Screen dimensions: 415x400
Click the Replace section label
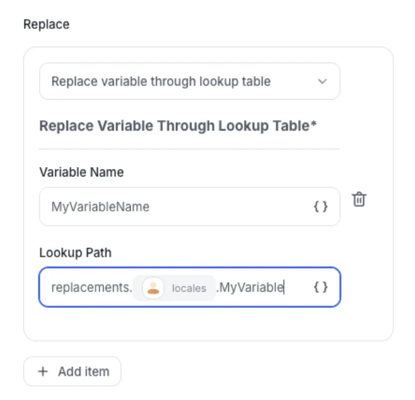46,24
